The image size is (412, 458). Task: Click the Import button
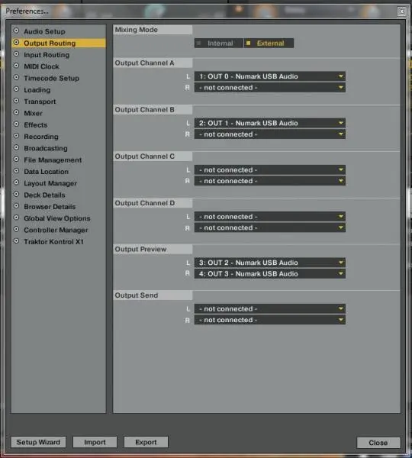coord(95,442)
